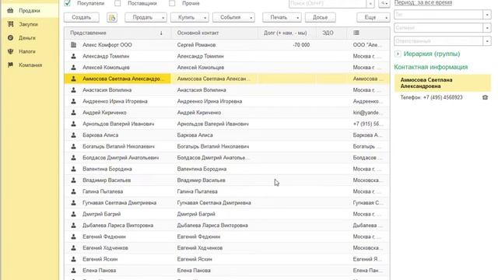Viewport: 498px width, 280px height.
Task: Click the person icon for Александр Томилин
Action: tap(74, 56)
